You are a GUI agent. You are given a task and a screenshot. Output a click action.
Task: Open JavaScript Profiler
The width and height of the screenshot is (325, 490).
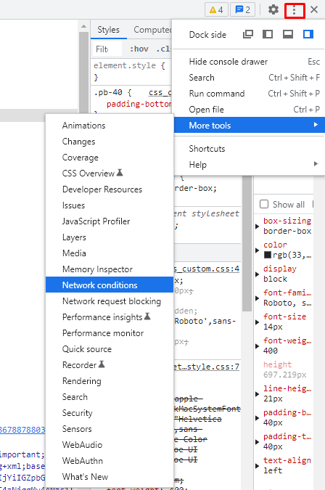click(x=110, y=221)
